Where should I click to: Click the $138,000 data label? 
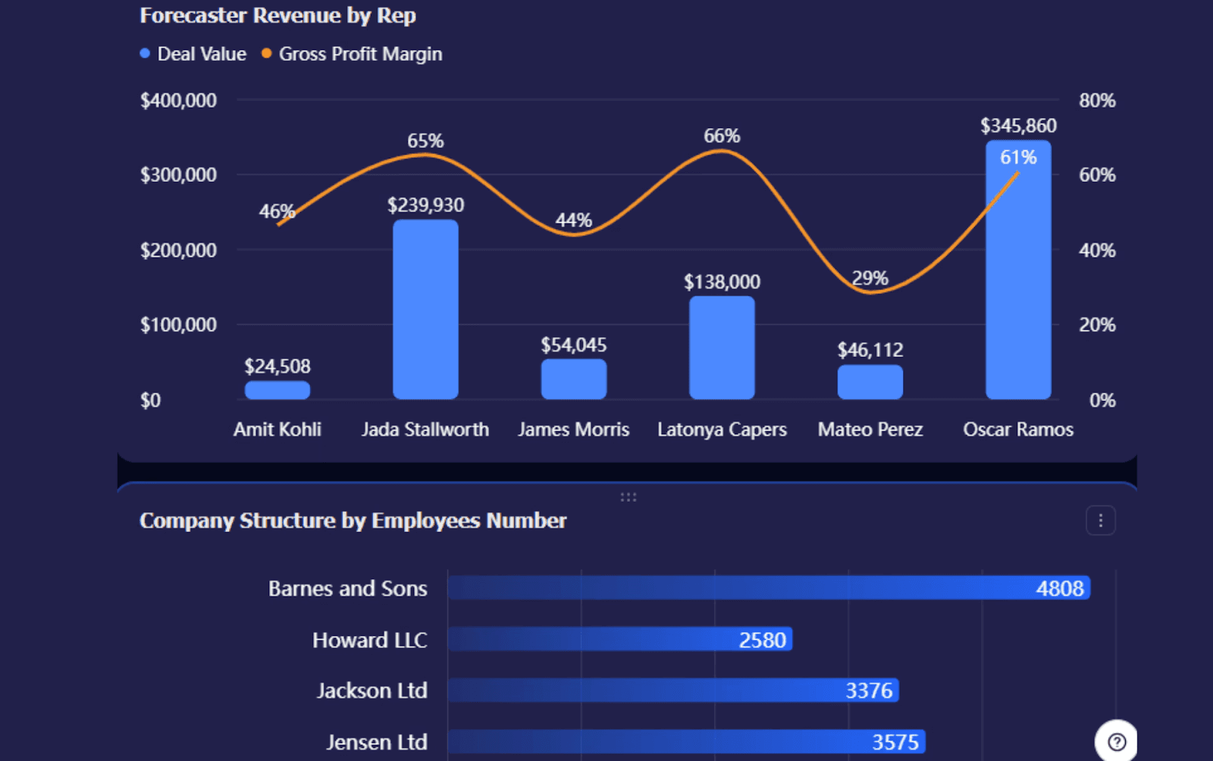tap(722, 282)
